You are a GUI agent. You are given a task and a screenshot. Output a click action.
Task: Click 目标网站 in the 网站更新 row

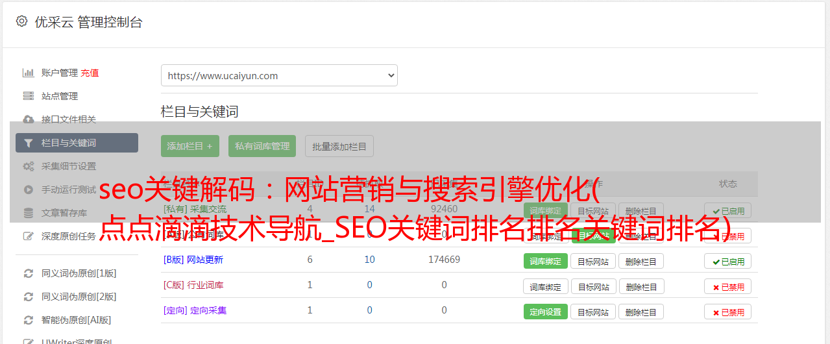(593, 261)
